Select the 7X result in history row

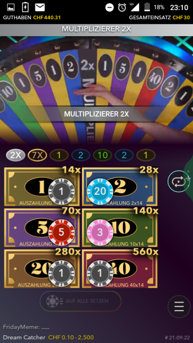click(x=38, y=155)
